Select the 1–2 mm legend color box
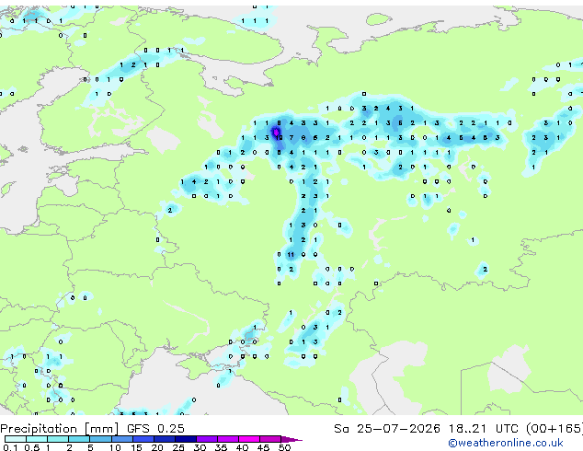Screen dimensions: 583x451 [x=58, y=439]
